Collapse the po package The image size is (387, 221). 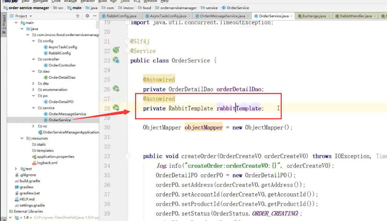click(34, 96)
